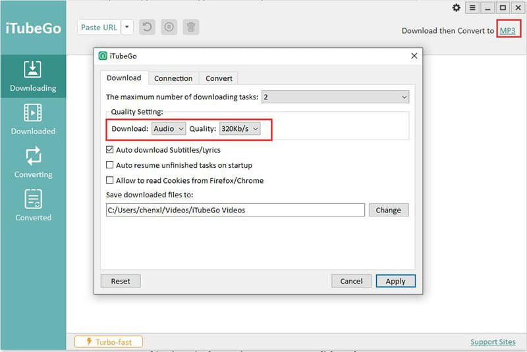The height and width of the screenshot is (352, 527).
Task: Click the Cancel button
Action: (351, 281)
